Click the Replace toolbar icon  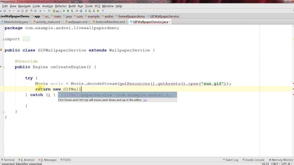click(x=35, y=11)
